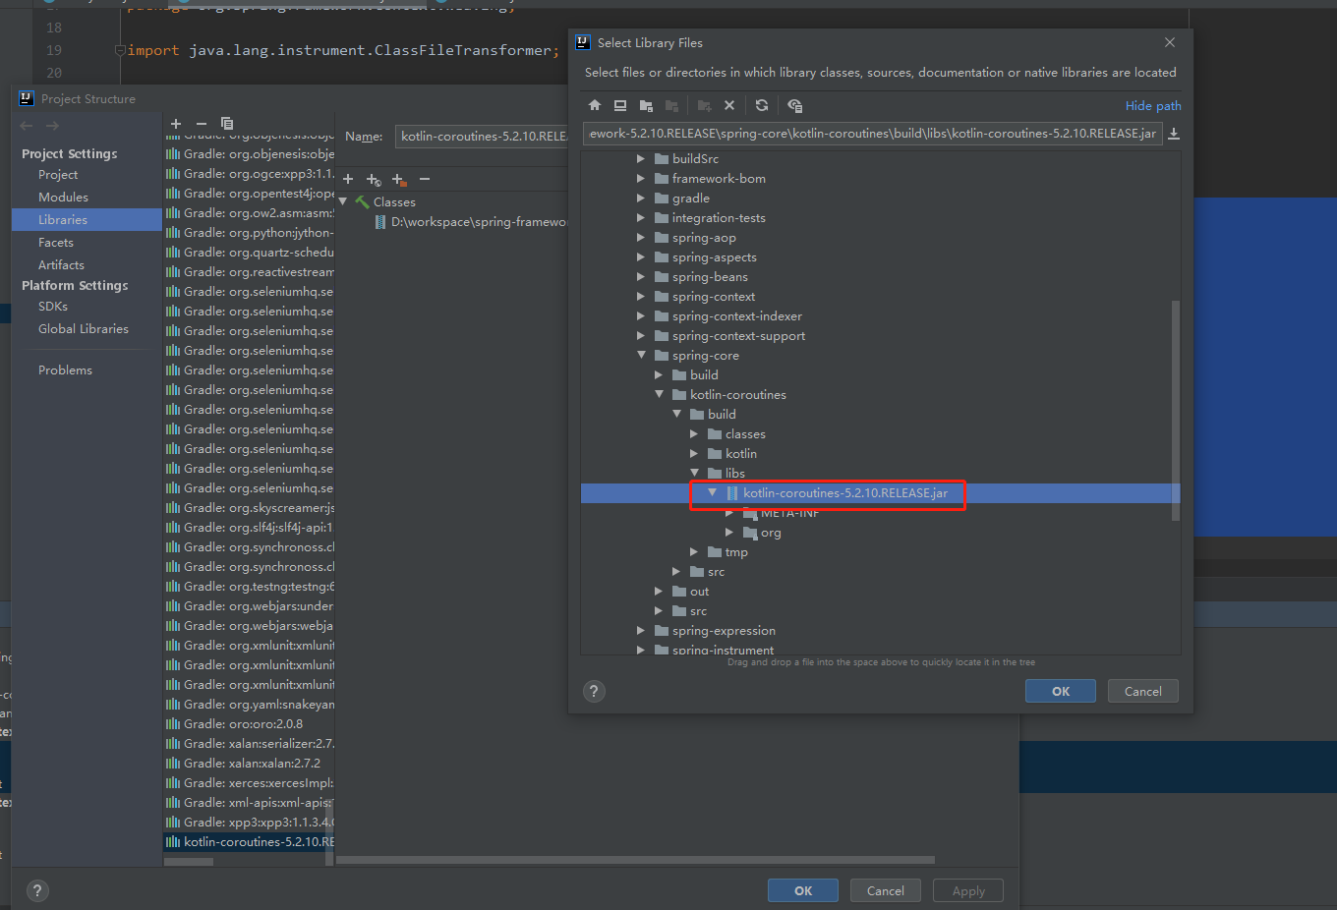The height and width of the screenshot is (910, 1337).
Task: Open the Modules settings page
Action: tap(63, 198)
